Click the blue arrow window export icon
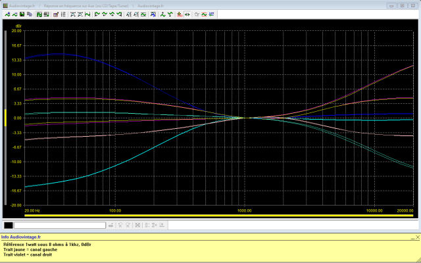 pyautogui.click(x=153, y=14)
